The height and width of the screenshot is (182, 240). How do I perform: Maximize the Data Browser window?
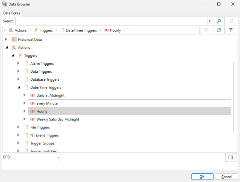pos(219,4)
